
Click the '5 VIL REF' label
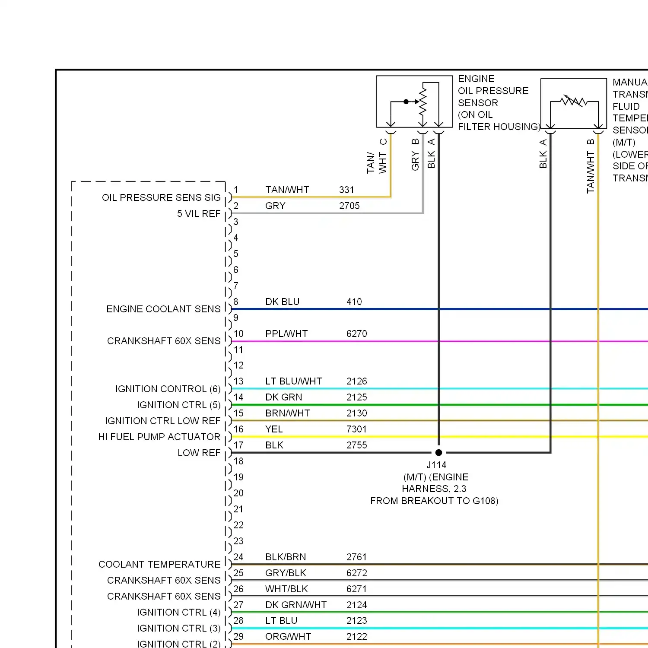tap(199, 213)
